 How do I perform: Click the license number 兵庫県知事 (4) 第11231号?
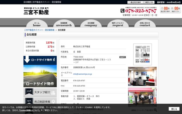pos(84,68)
